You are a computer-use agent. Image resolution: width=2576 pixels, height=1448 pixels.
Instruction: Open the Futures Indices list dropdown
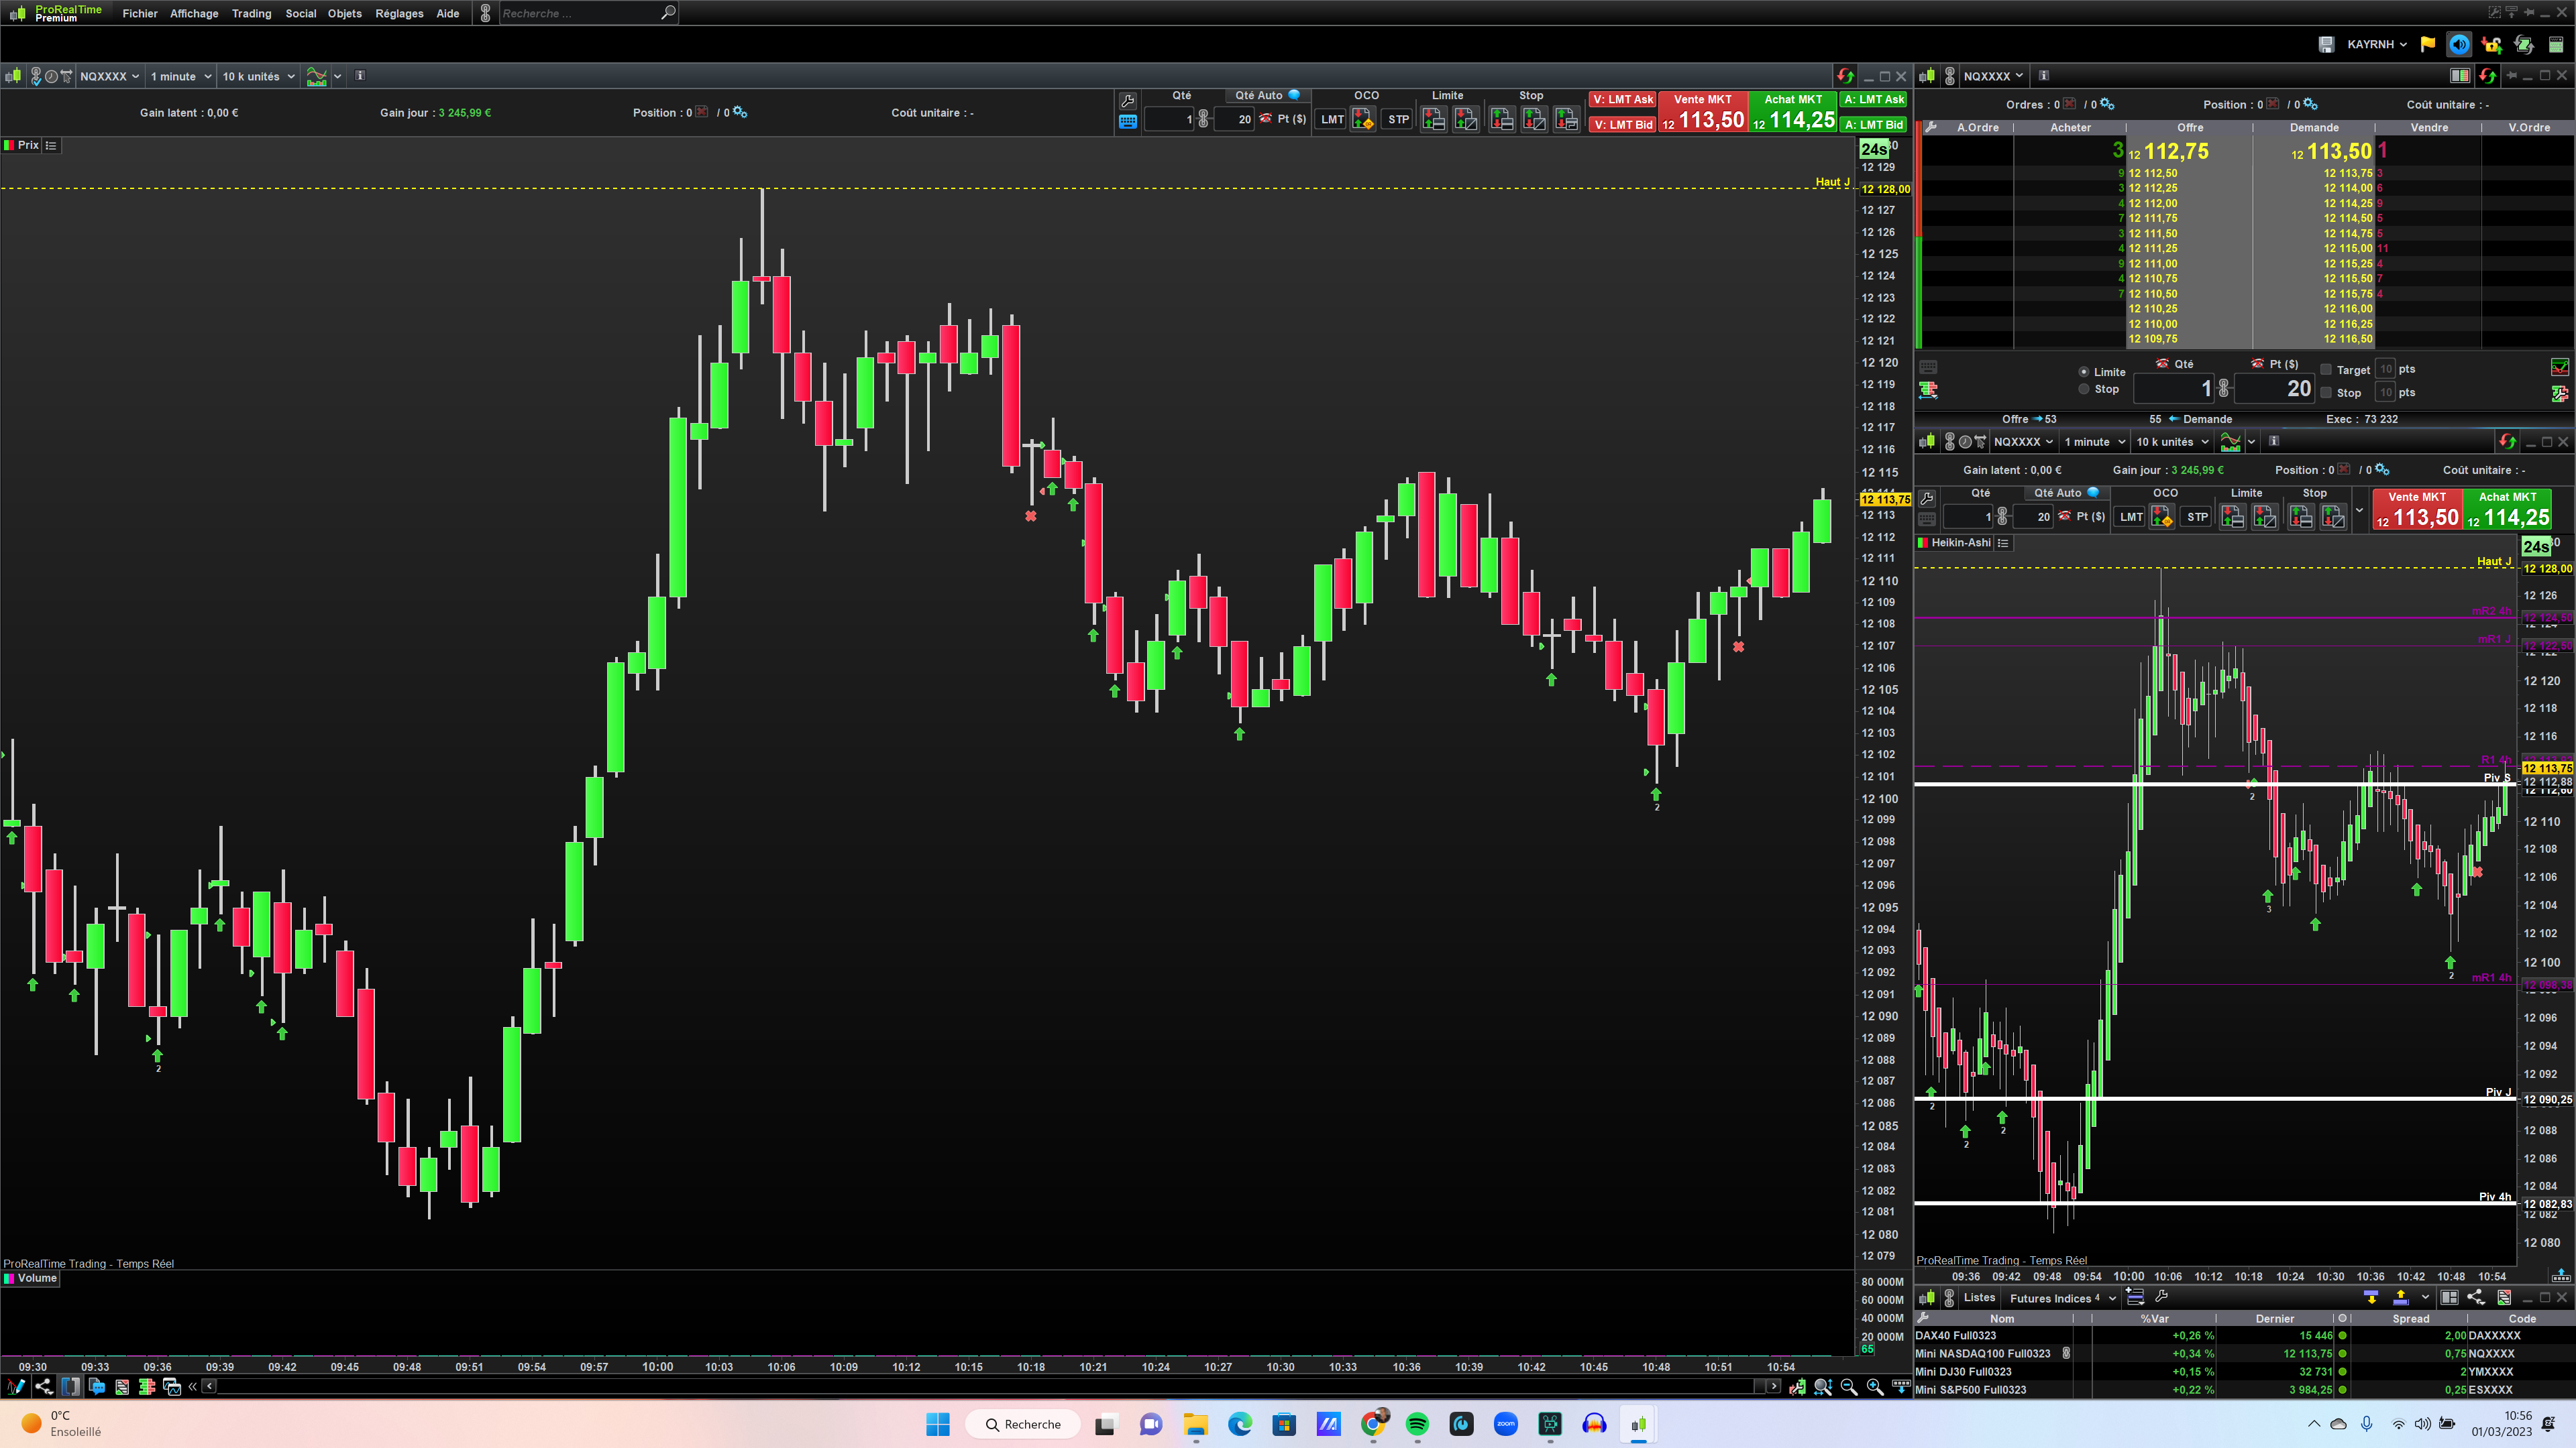(2062, 1298)
